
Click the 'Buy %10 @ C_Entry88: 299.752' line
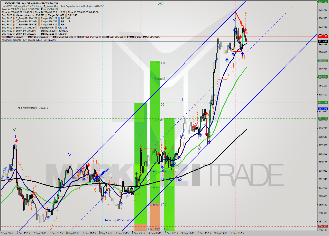click(34, 24)
